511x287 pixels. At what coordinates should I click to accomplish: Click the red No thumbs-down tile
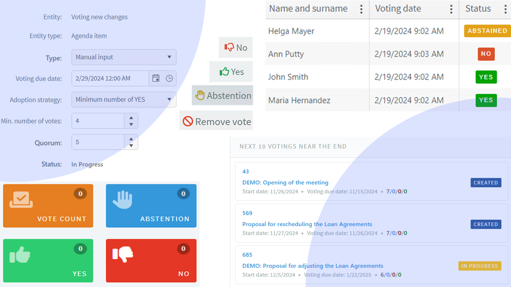pyautogui.click(x=151, y=261)
